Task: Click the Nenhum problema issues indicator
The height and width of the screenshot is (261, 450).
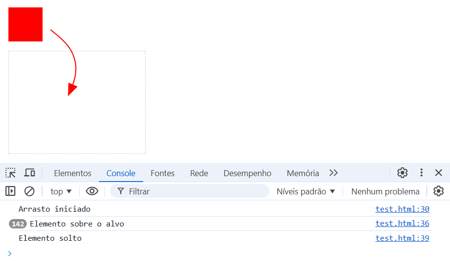Action: (x=385, y=191)
